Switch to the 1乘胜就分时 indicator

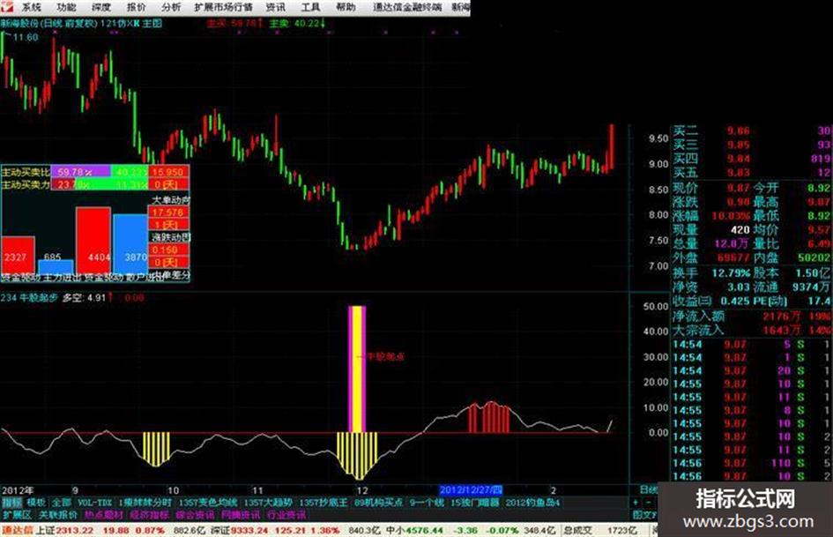[145, 503]
